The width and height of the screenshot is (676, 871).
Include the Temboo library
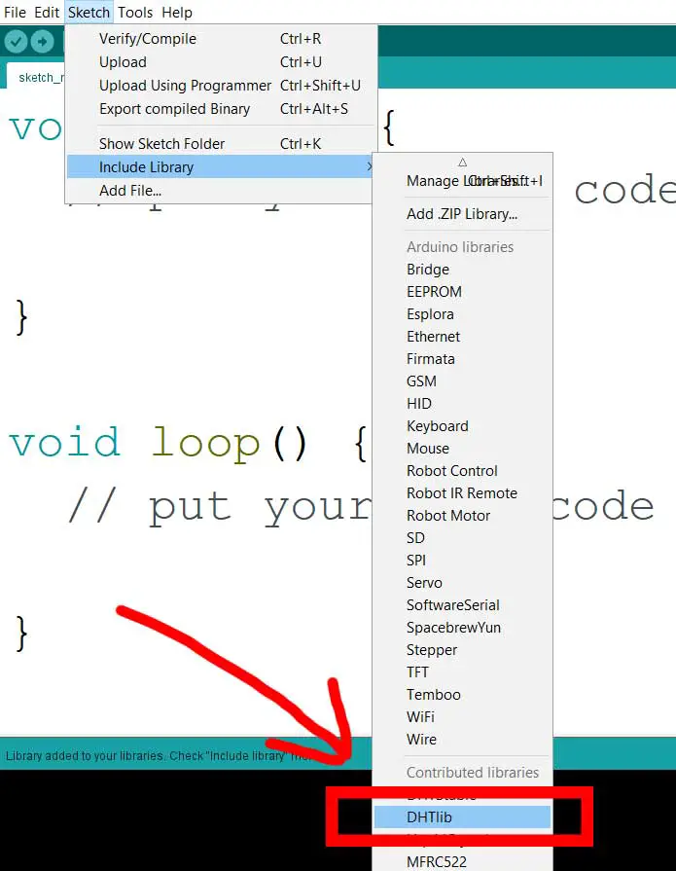(462, 694)
